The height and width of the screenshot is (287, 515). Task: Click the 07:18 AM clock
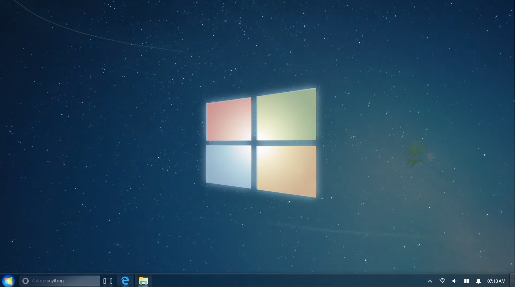click(x=496, y=281)
